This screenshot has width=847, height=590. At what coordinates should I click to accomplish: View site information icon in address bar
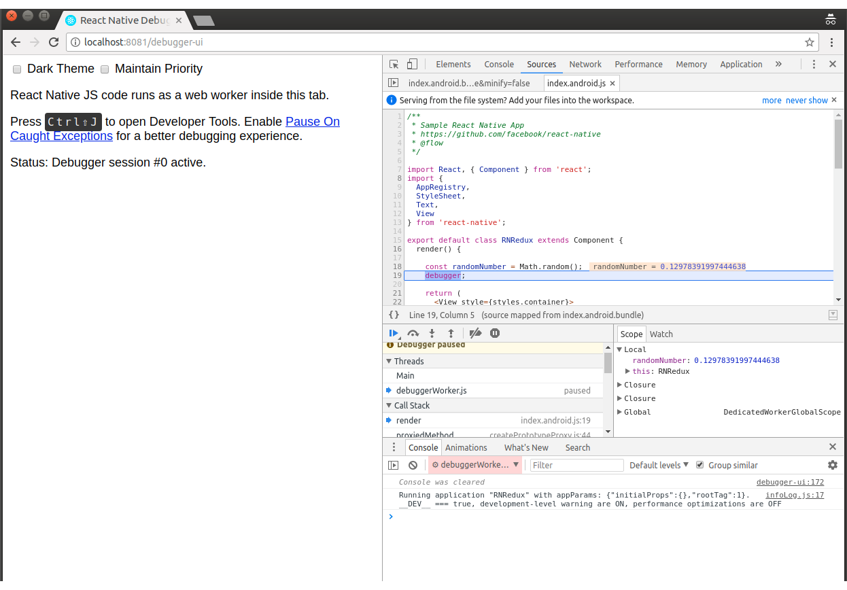point(75,42)
